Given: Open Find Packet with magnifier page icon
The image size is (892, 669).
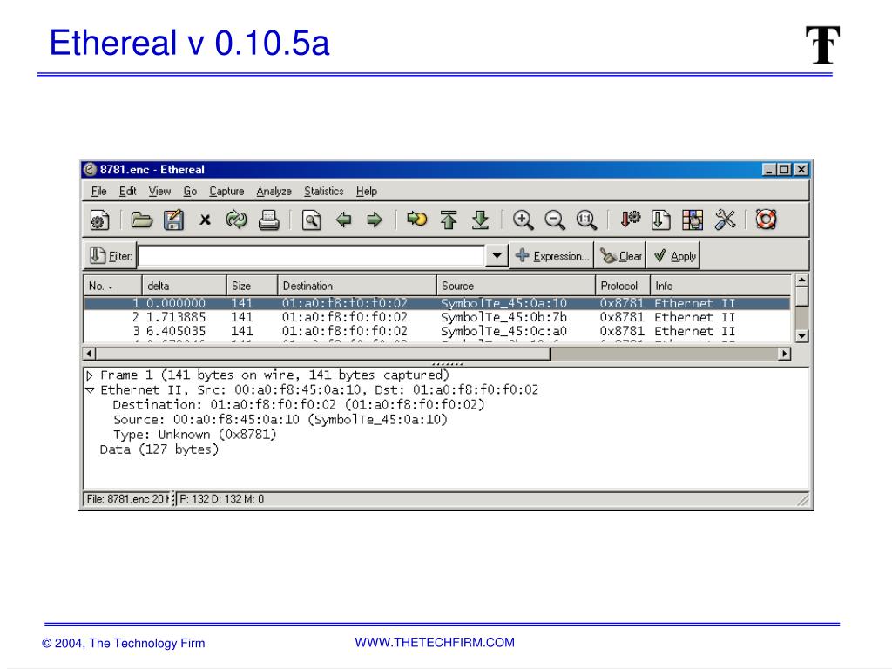Looking at the screenshot, I should click(311, 220).
